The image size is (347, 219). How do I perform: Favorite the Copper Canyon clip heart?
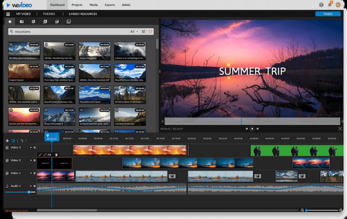pyautogui.click(x=11, y=66)
